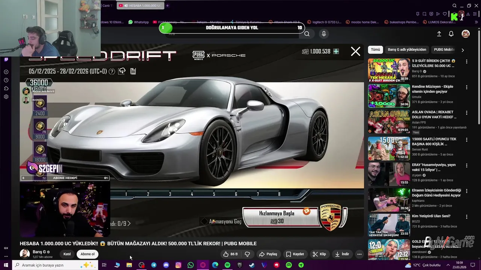Click the address bar screenshot icon
This screenshot has width=481, height=270.
coord(424,14)
